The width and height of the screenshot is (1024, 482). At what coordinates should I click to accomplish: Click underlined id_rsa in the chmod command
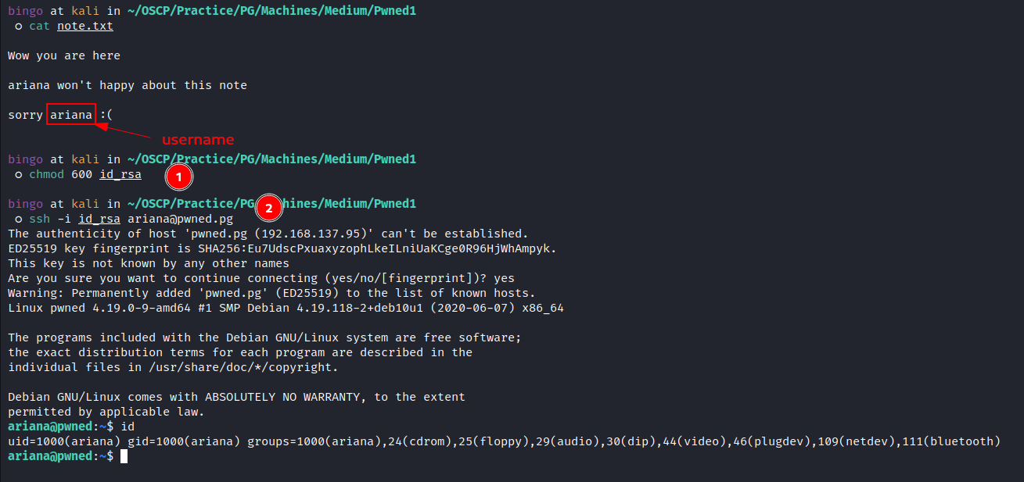click(x=120, y=174)
